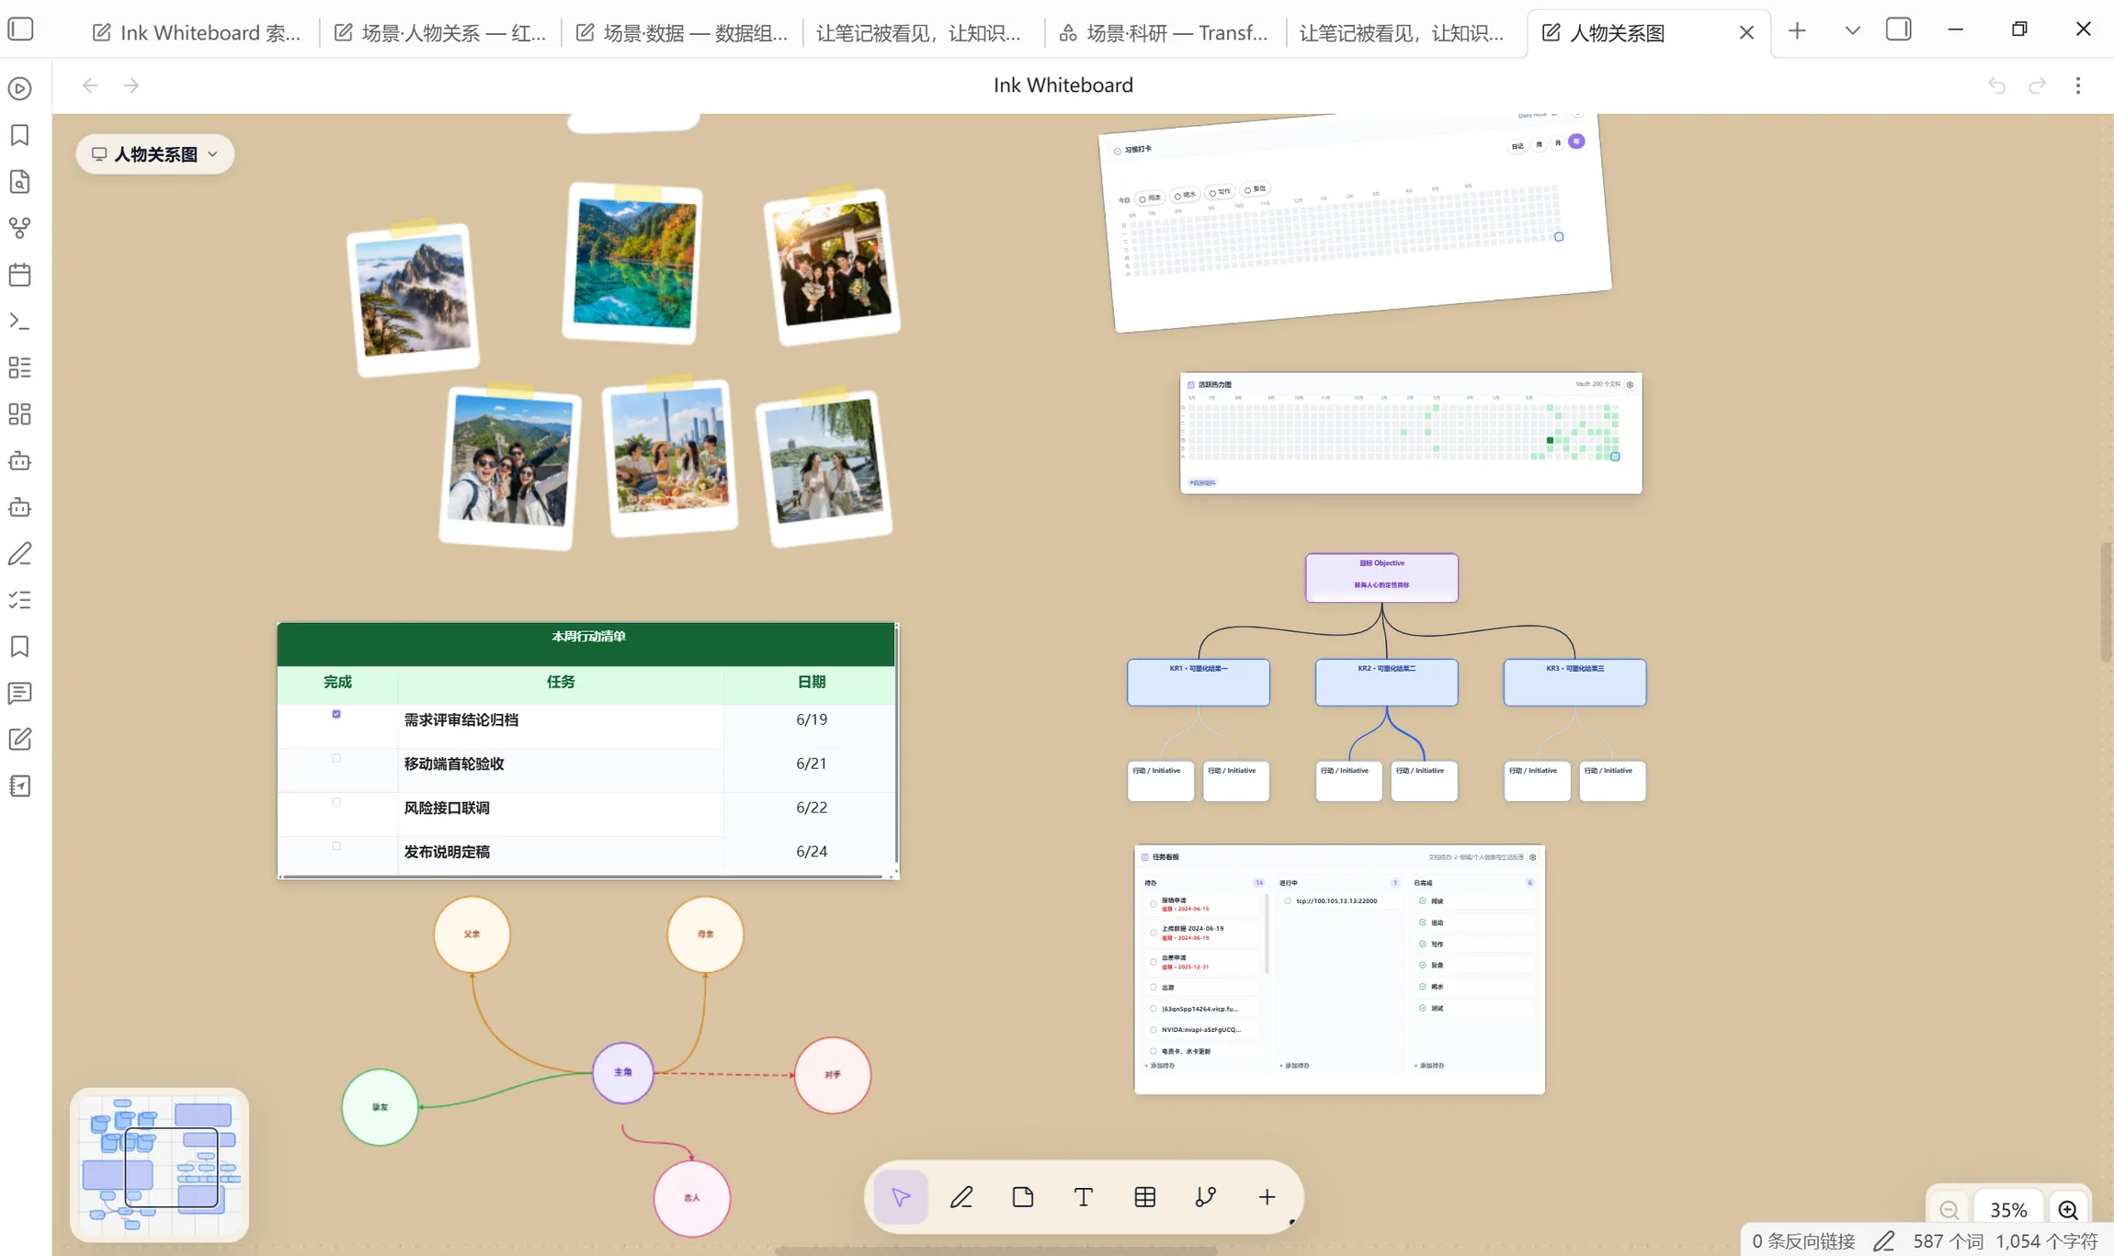Click 添加待办 under the 已完成 column
The width and height of the screenshot is (2114, 1256).
(1429, 1066)
